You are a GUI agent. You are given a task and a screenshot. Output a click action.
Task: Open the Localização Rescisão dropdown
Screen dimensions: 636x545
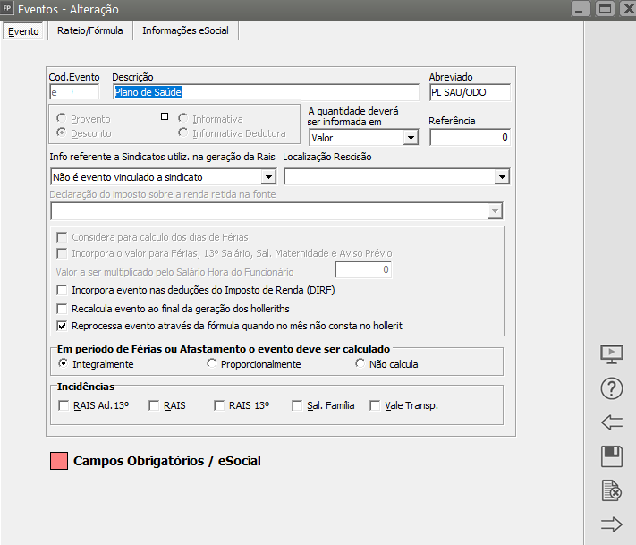coord(501,177)
